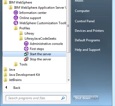Open Devices and Printers
This screenshot has height=106, width=115.
click(x=89, y=31)
